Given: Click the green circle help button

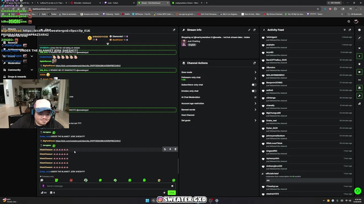Looking at the screenshot, I should click(358, 191).
